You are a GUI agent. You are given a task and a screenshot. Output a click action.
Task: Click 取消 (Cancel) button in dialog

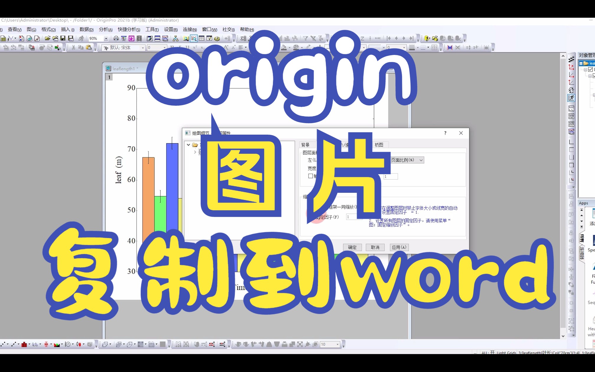tap(375, 247)
